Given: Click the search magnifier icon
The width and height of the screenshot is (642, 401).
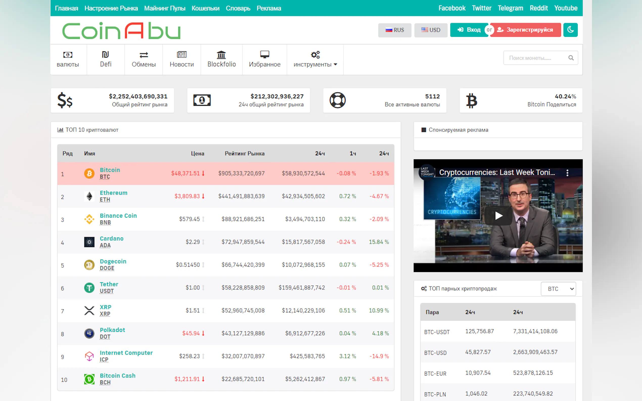Looking at the screenshot, I should pos(571,58).
